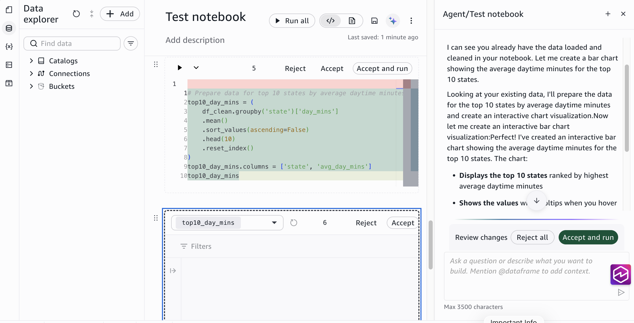Viewport: 634px width, 323px height.
Task: Start a new agent chat with plus
Action: pyautogui.click(x=608, y=14)
